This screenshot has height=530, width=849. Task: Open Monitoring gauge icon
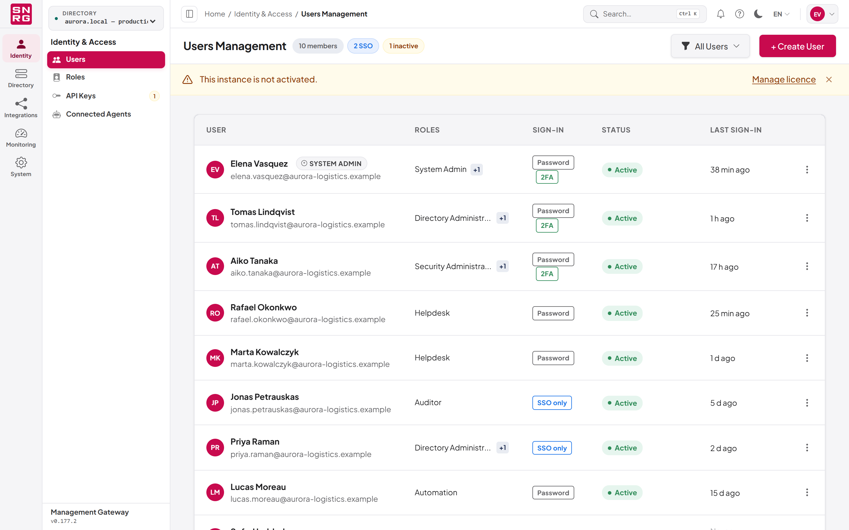tap(21, 138)
